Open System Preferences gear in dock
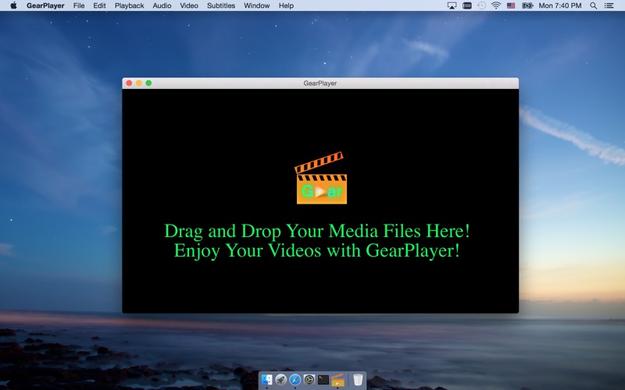This screenshot has height=390, width=625. pos(309,380)
